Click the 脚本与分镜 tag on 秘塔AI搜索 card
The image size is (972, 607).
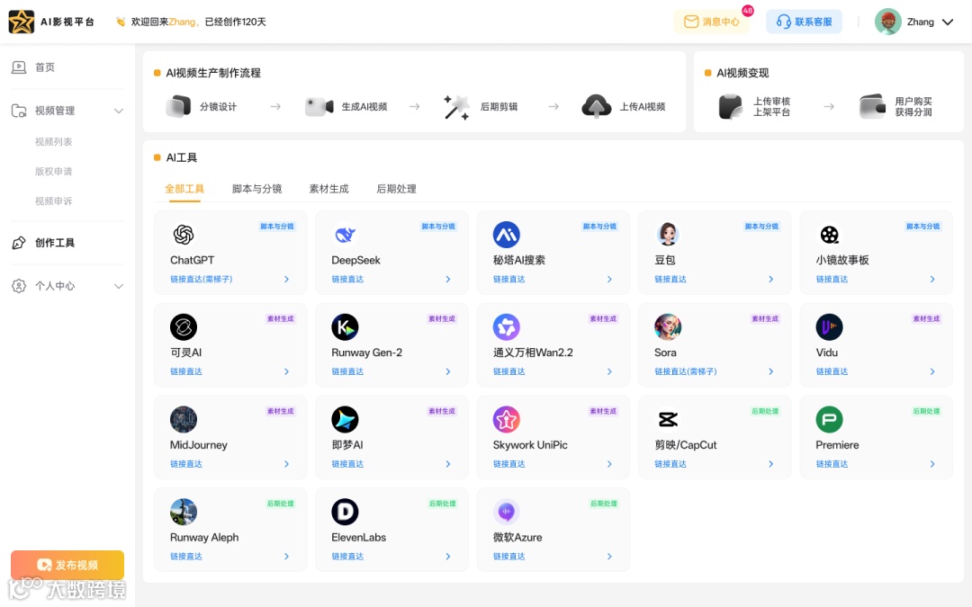(599, 227)
